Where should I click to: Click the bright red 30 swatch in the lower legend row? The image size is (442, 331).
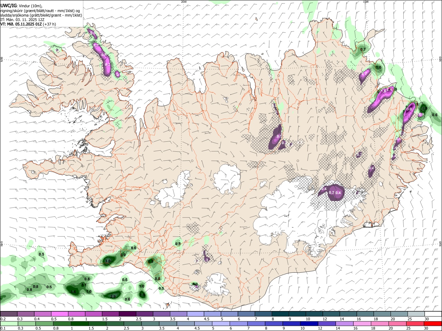click(x=433, y=323)
